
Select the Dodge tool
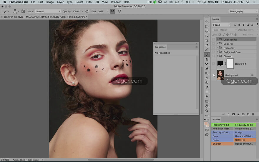pyautogui.click(x=207, y=83)
